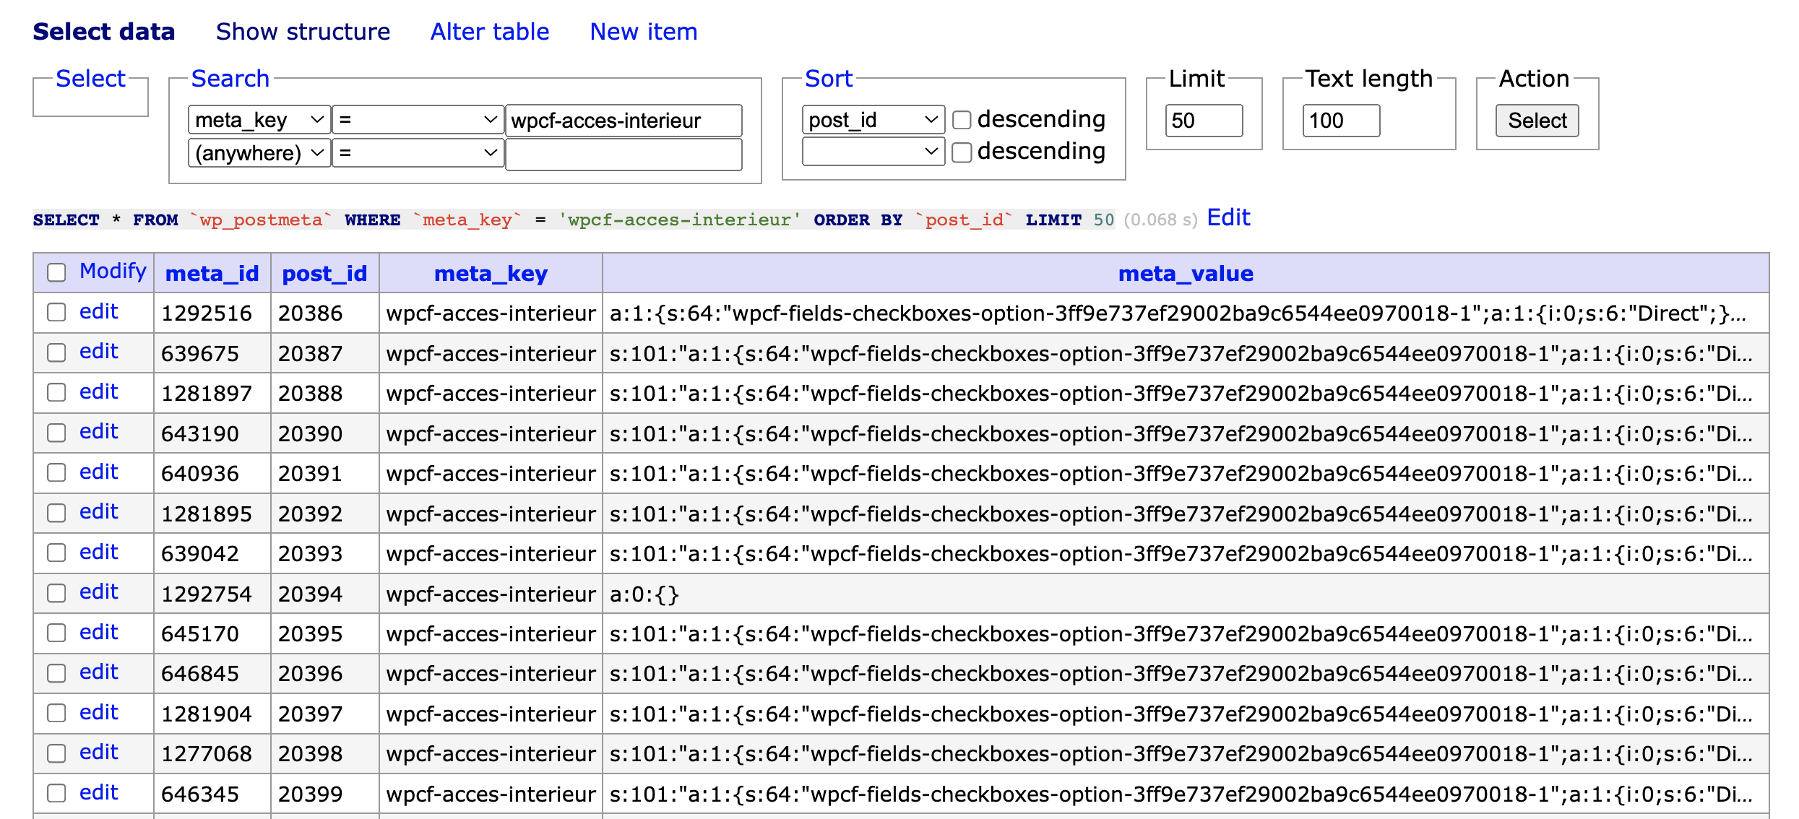Edit the row with post_id 20393
The height and width of the screenshot is (819, 1799).
coord(98,552)
